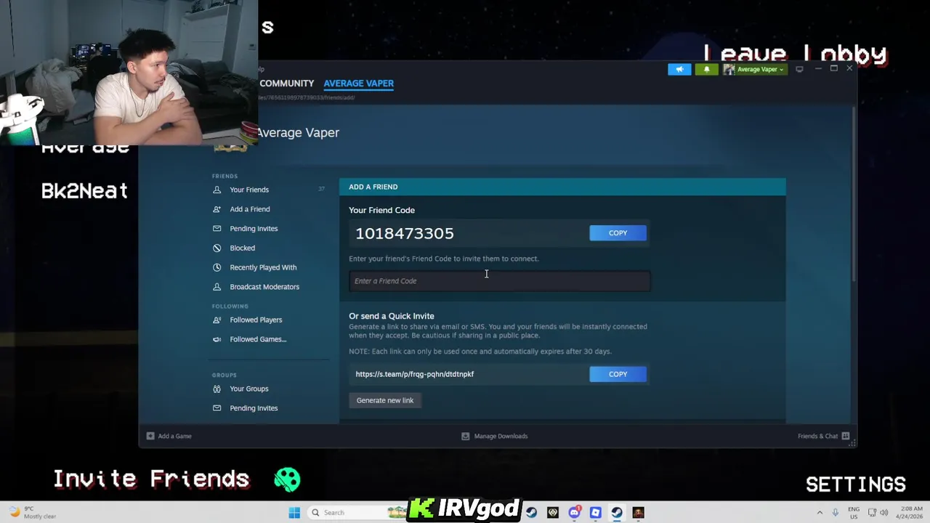Open Windows Start menu
930x523 pixels.
(x=294, y=513)
